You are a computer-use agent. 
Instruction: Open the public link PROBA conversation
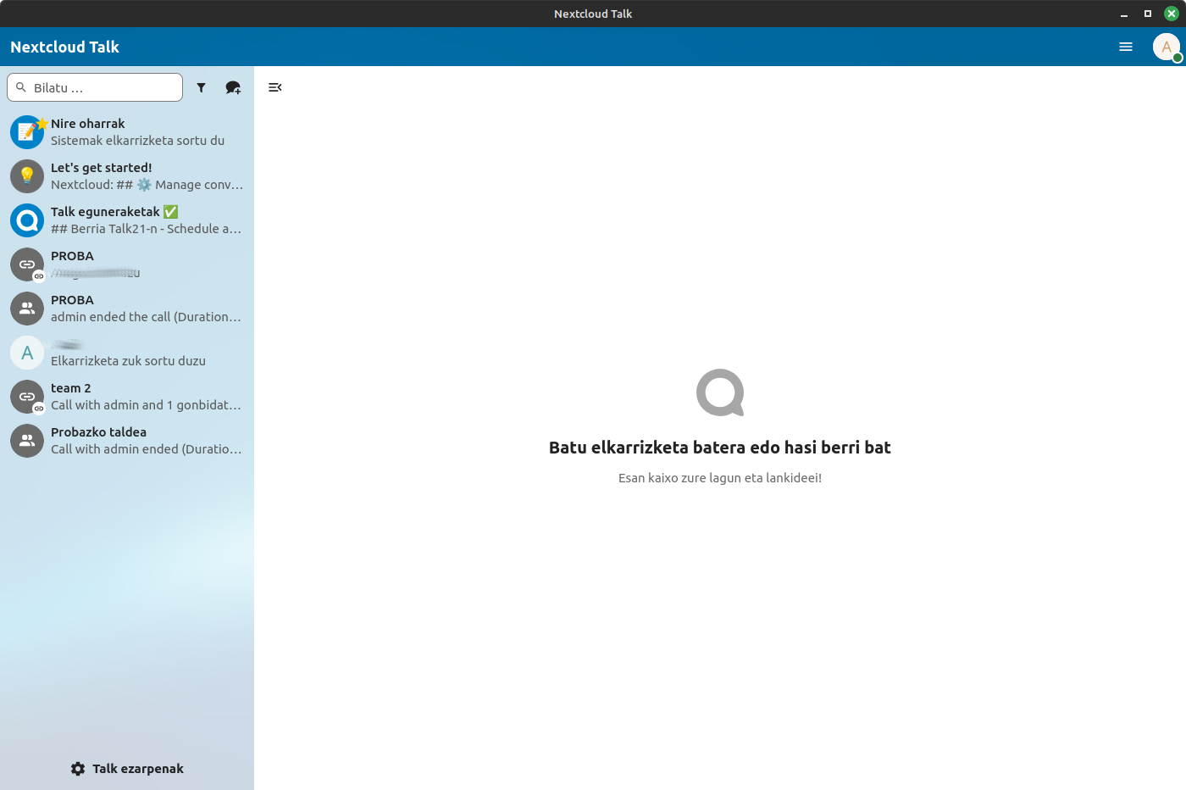(144, 264)
